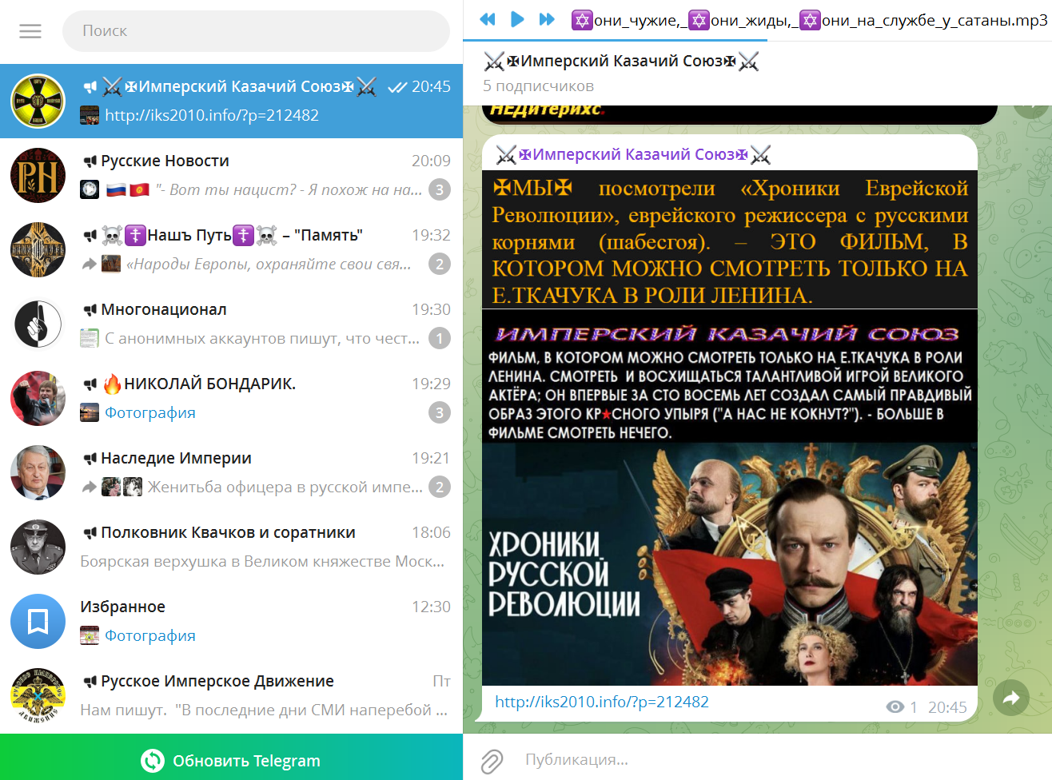Click the unread badge on Наследие Империи
This screenshot has width=1052, height=780.
click(439, 487)
